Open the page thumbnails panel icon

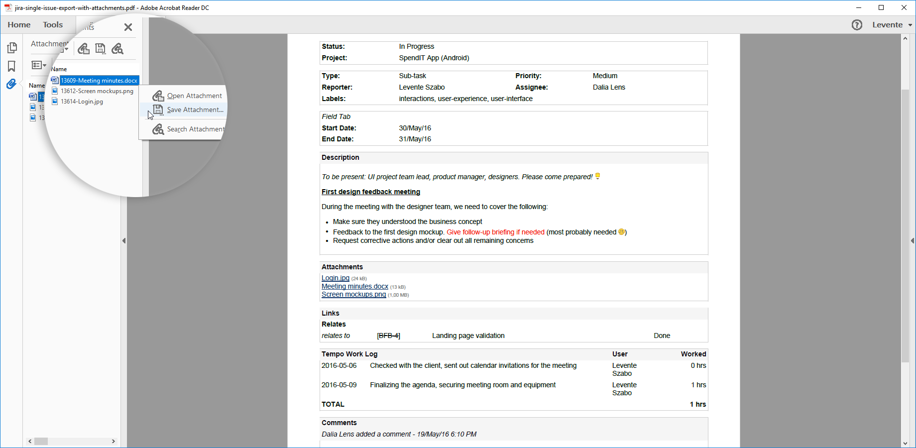pyautogui.click(x=12, y=48)
